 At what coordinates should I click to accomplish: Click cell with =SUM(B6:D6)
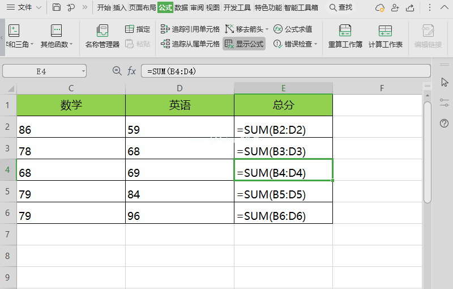[x=284, y=213]
